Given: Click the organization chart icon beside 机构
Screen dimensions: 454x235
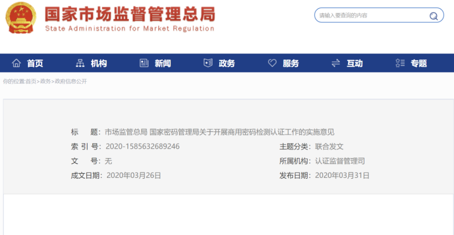Looking at the screenshot, I should (x=80, y=64).
